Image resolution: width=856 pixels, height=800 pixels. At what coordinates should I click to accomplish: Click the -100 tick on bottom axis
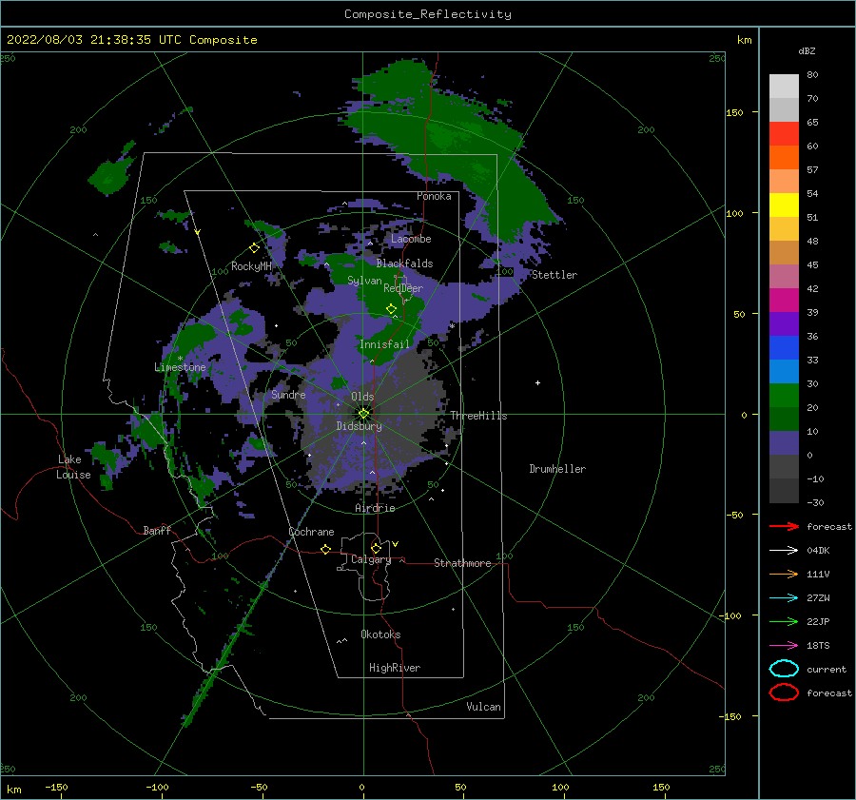[x=157, y=787]
